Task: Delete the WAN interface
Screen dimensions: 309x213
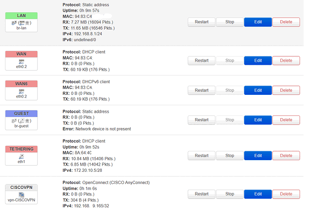Action: [x=286, y=60]
